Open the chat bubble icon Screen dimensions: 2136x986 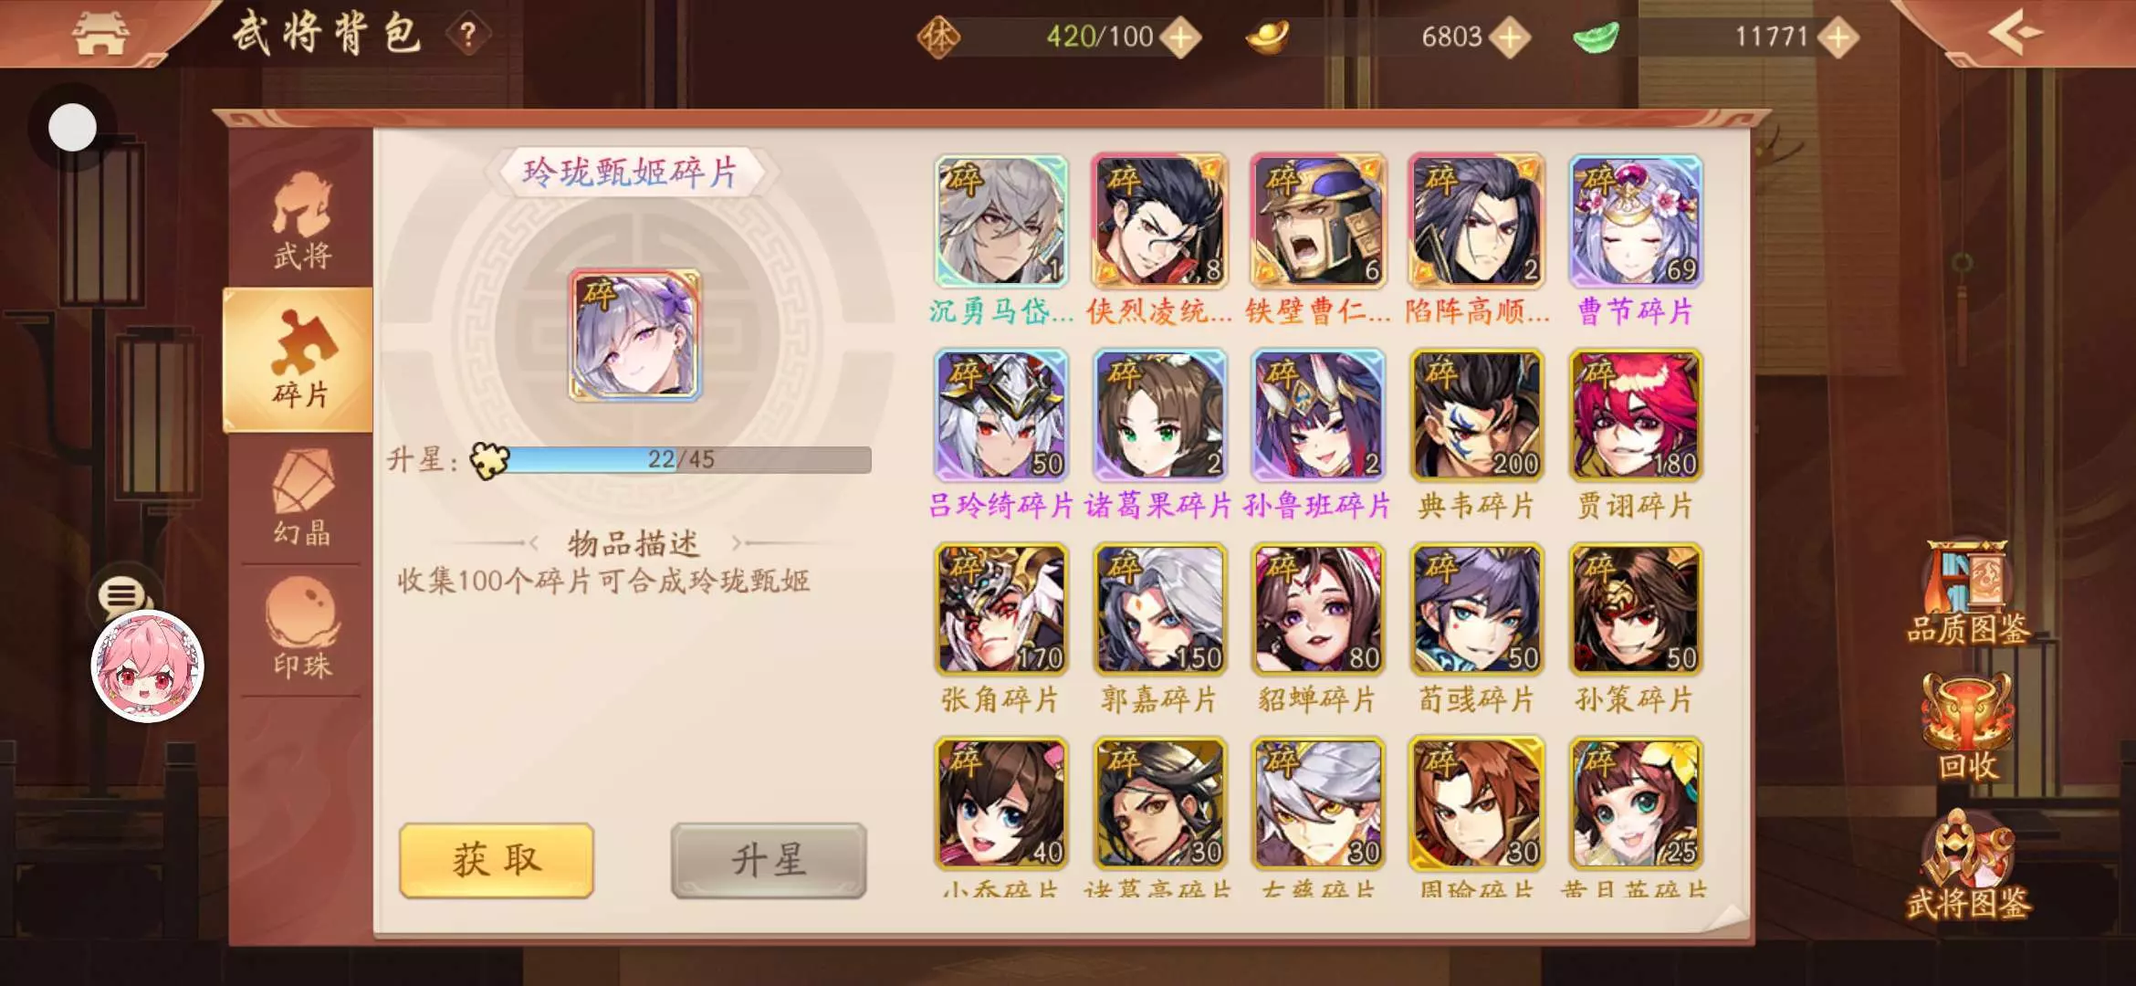pos(122,597)
